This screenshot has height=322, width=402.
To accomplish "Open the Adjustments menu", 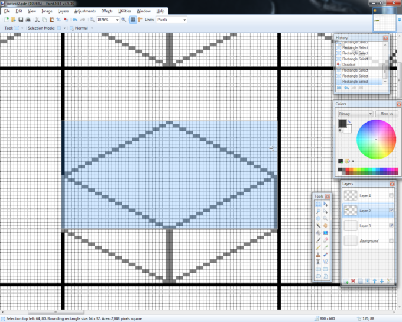I will tap(85, 11).
